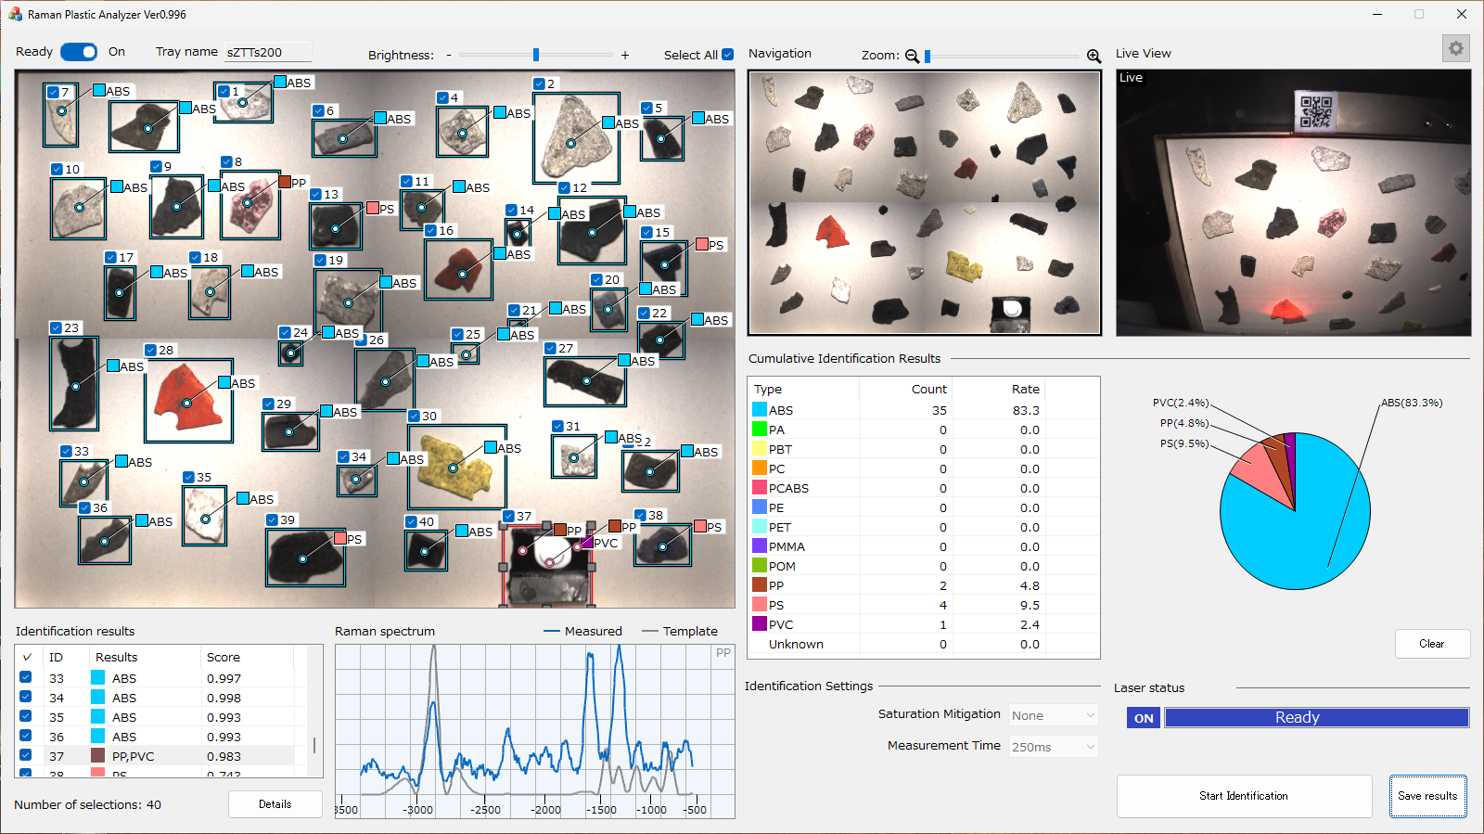Viewport: 1484px width, 834px height.
Task: Uncheck sample 16 checkbox in tray image
Action: 430,230
